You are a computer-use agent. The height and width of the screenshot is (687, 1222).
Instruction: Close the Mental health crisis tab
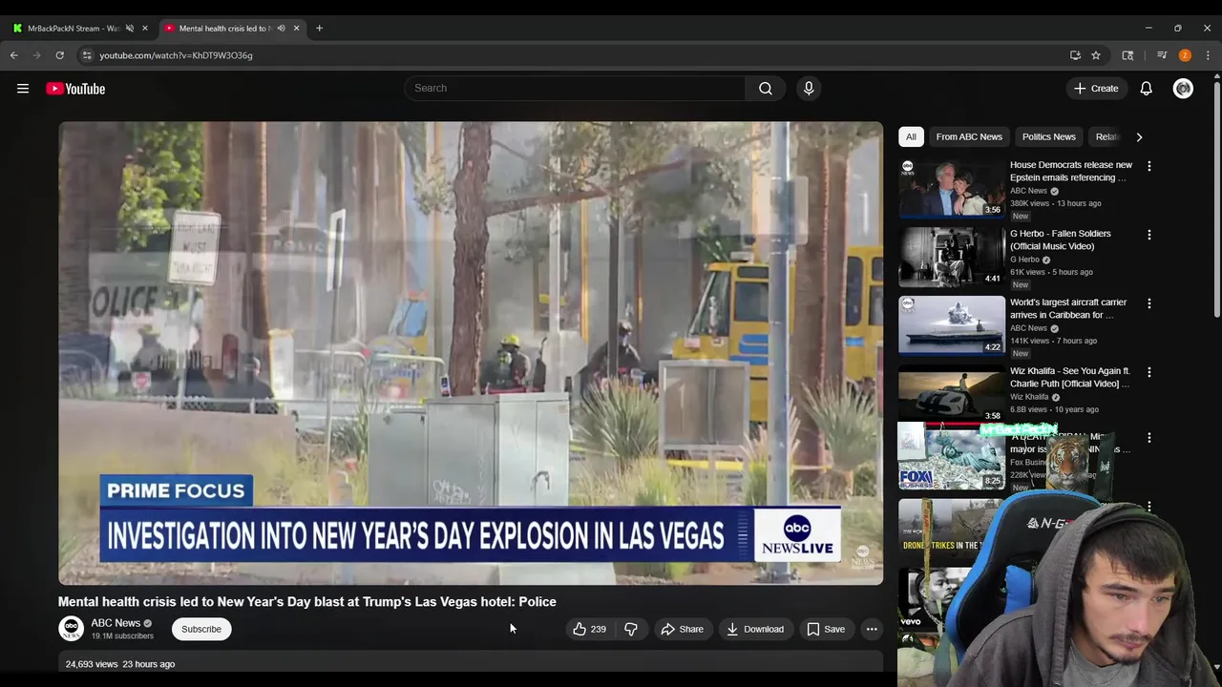point(296,28)
